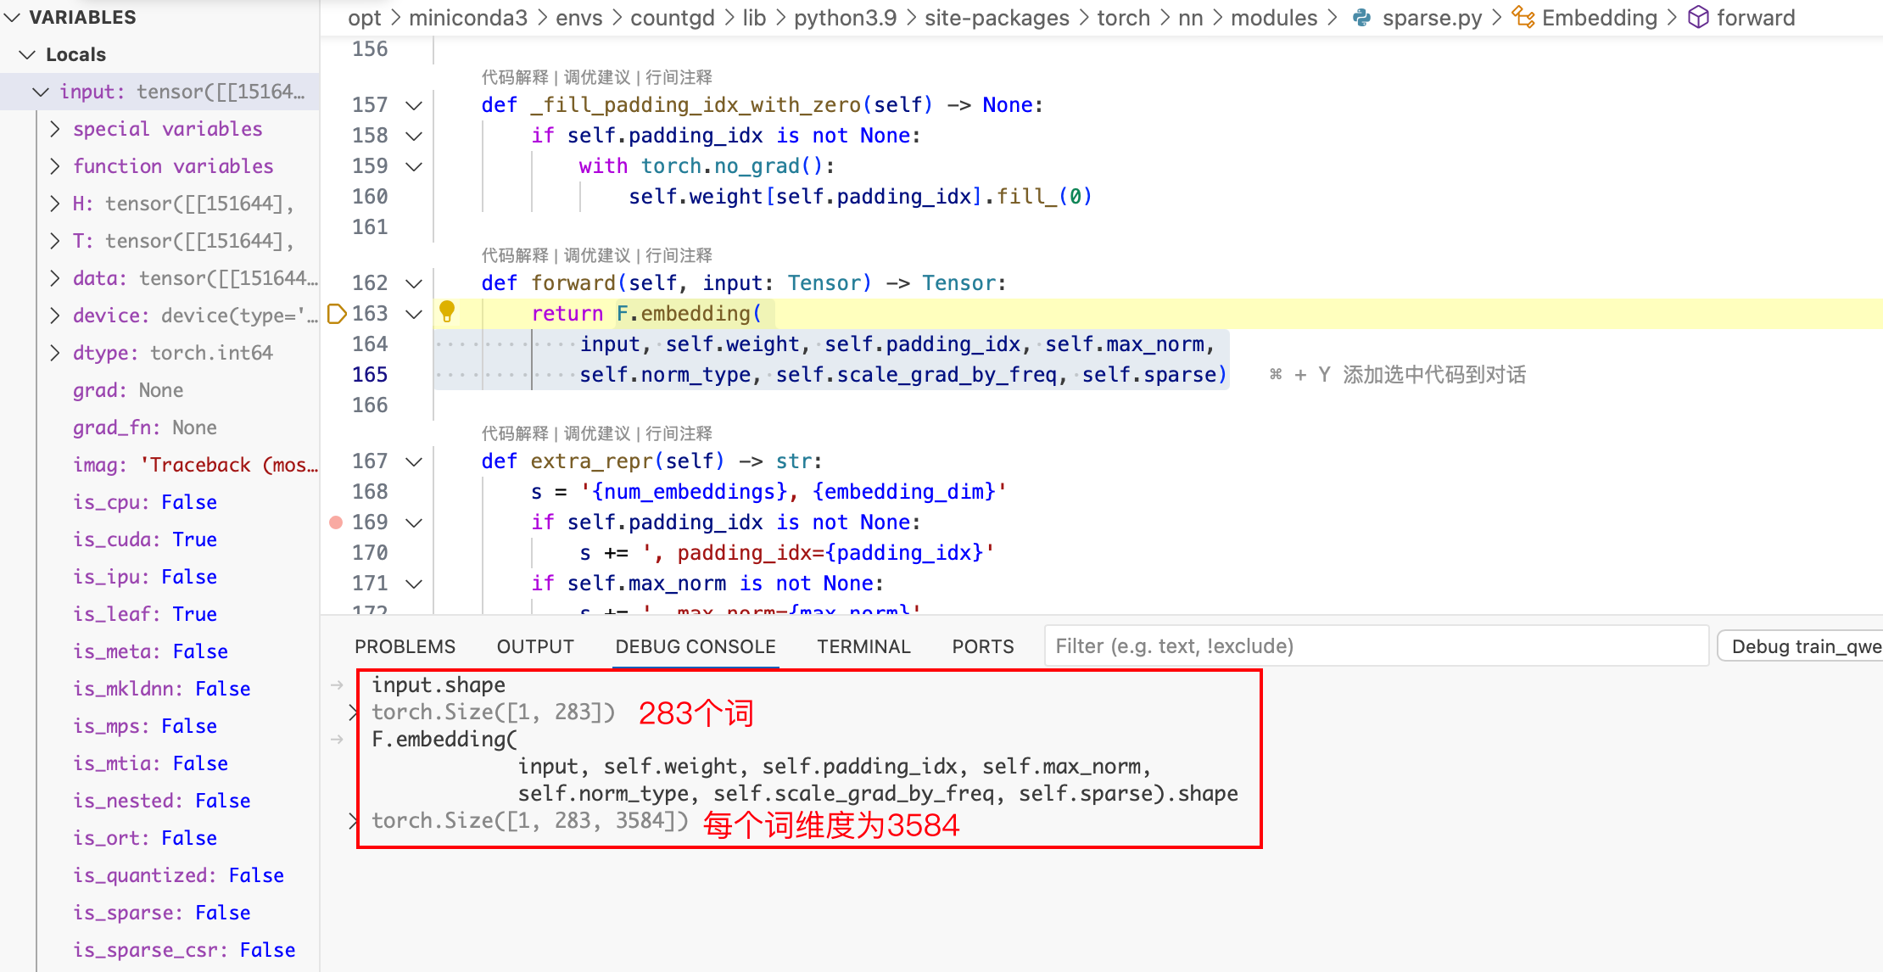The height and width of the screenshot is (972, 1883).
Task: Expand the device variable entry
Action: point(55,316)
